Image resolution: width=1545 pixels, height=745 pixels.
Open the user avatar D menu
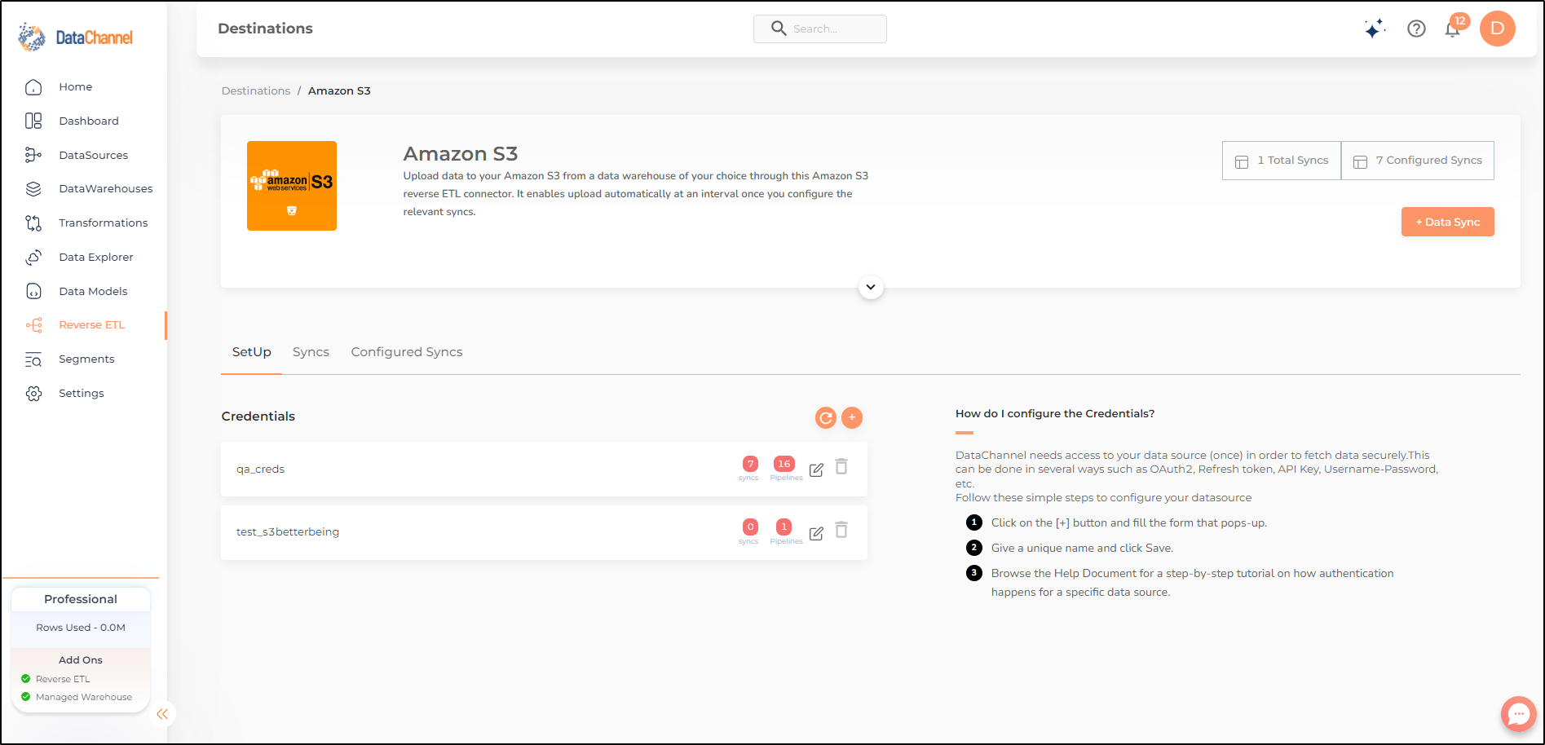[1497, 29]
